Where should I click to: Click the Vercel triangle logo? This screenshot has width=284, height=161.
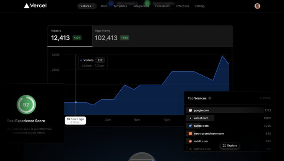(x=26, y=6)
